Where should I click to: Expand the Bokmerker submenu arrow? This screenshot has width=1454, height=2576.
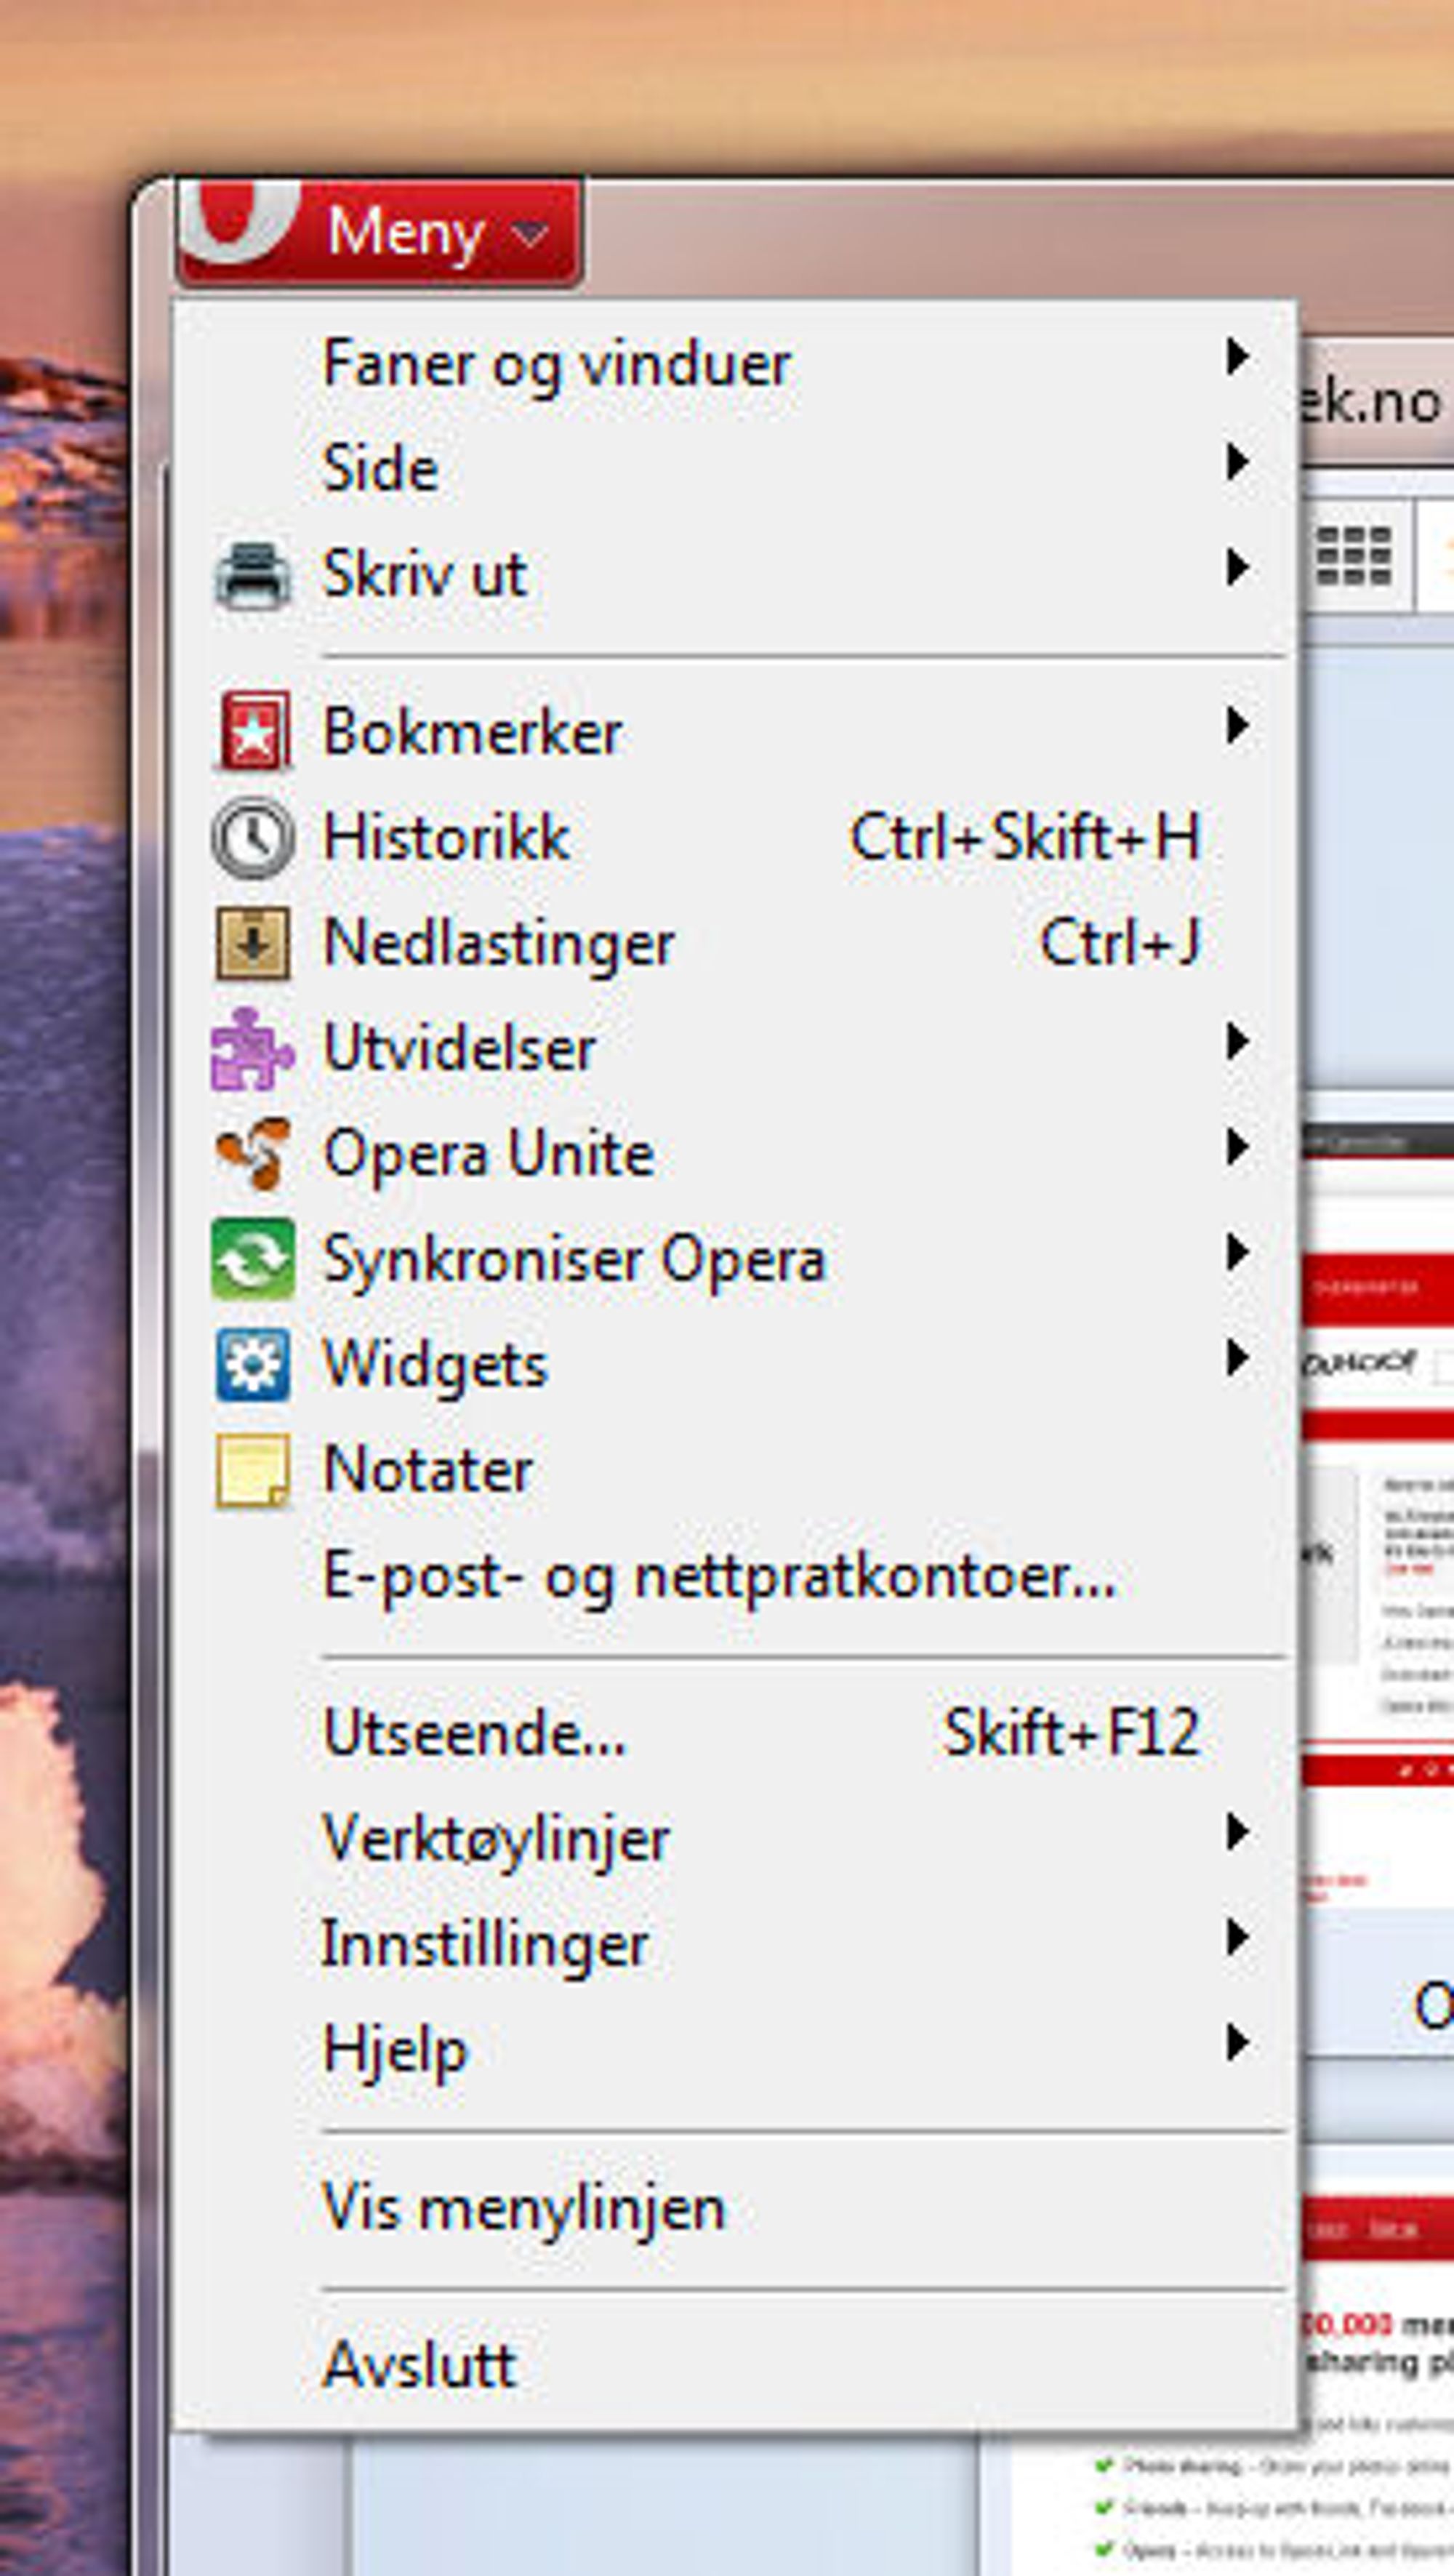[1238, 725]
